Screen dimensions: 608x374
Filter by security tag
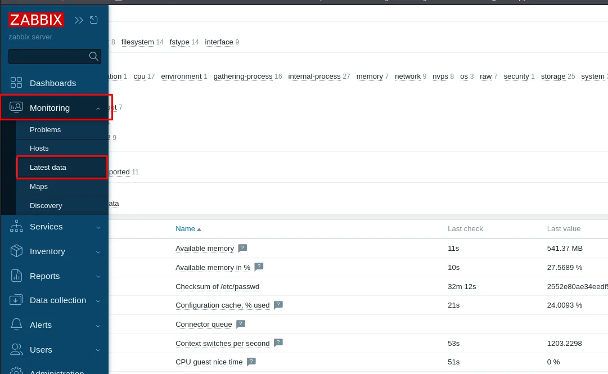[516, 76]
